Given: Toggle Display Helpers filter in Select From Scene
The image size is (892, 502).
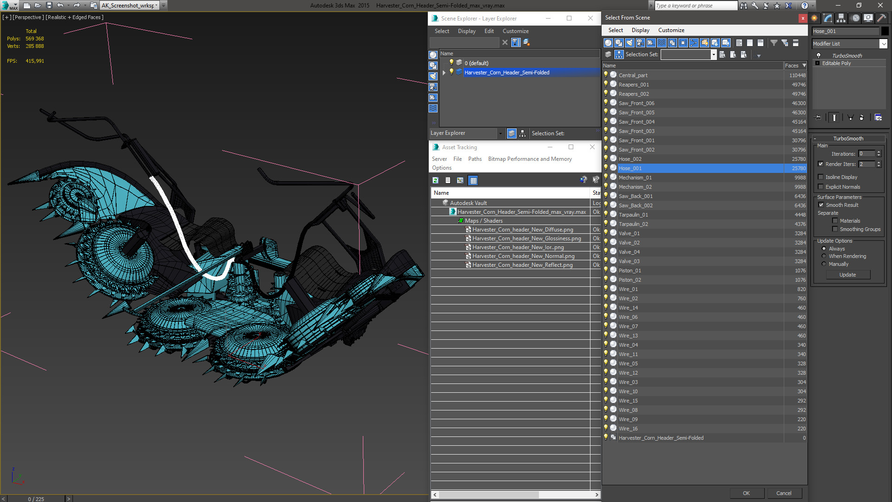Looking at the screenshot, I should click(x=651, y=43).
